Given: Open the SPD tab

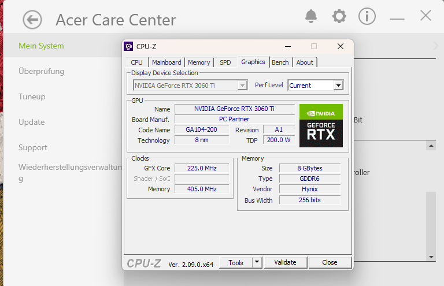Looking at the screenshot, I should [225, 62].
